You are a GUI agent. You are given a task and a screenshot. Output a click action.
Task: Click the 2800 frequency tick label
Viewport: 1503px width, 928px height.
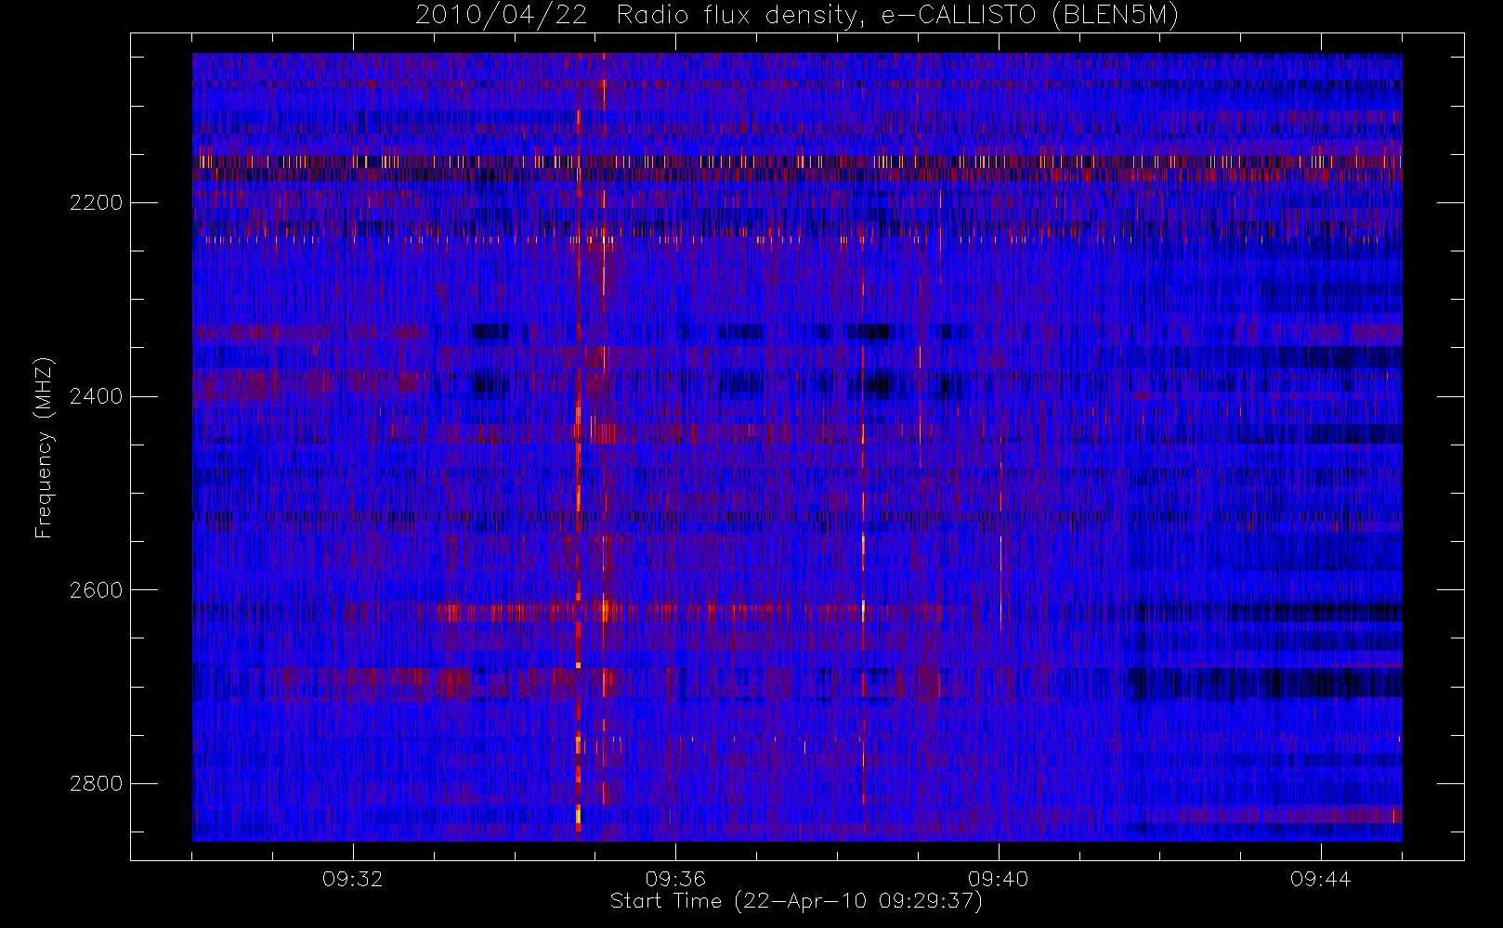(96, 783)
